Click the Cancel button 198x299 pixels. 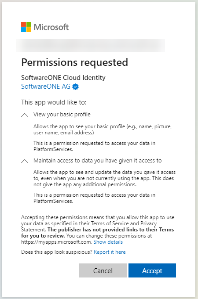[x=103, y=270]
